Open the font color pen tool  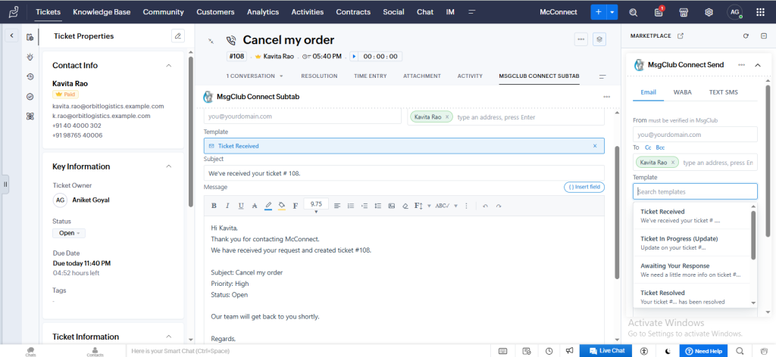tap(268, 206)
